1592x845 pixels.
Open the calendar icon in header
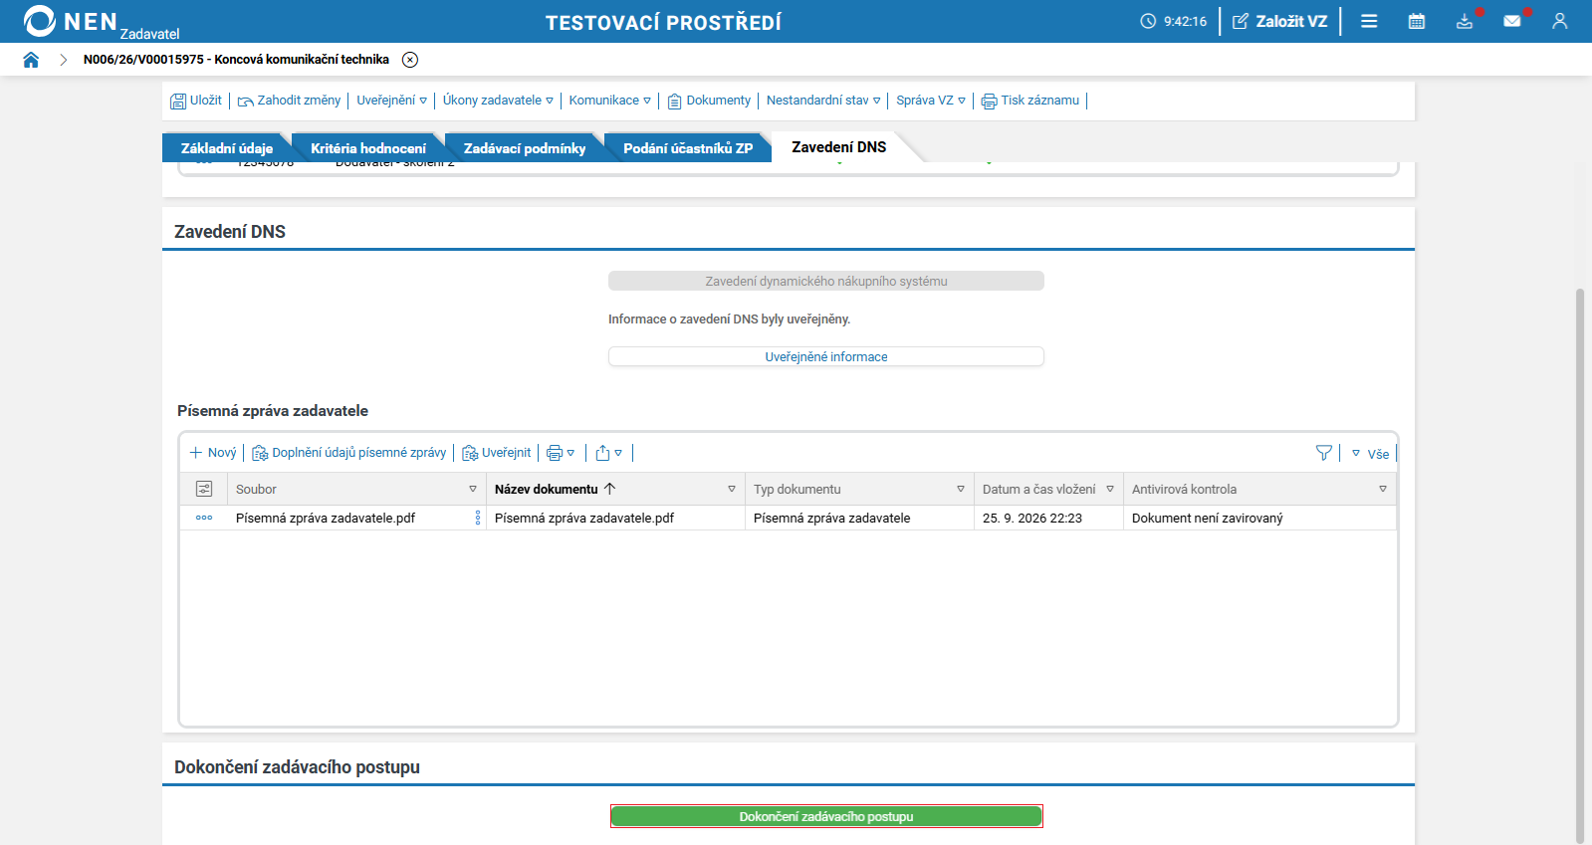[x=1417, y=21]
